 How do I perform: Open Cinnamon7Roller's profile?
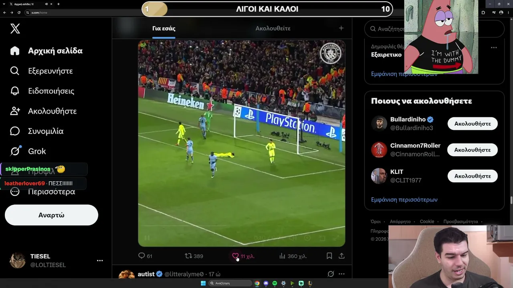coord(415,146)
